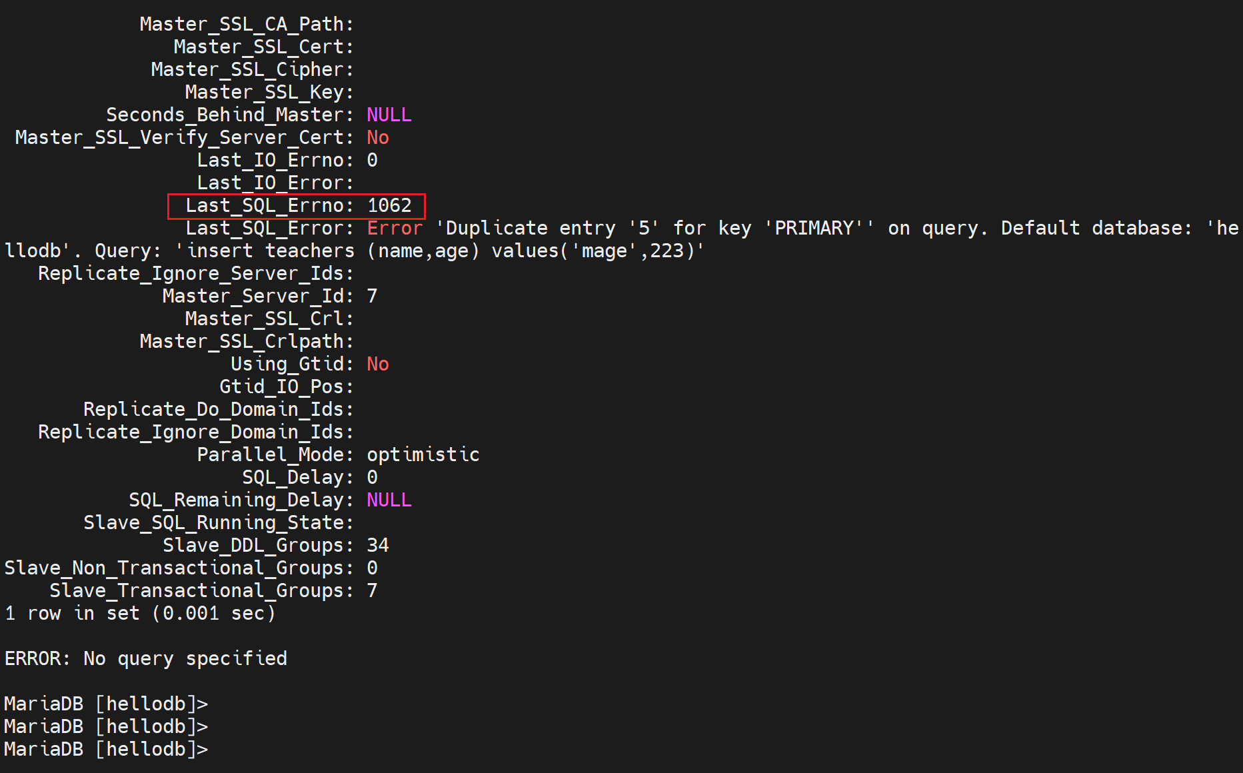Image resolution: width=1243 pixels, height=773 pixels.
Task: Click the Seconds_Behind_Master NULL value
Action: pyautogui.click(x=389, y=115)
